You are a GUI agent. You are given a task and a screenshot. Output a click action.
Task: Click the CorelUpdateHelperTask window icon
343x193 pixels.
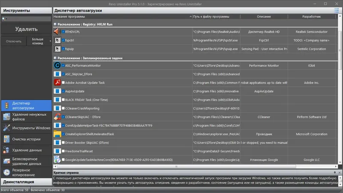[57, 125]
